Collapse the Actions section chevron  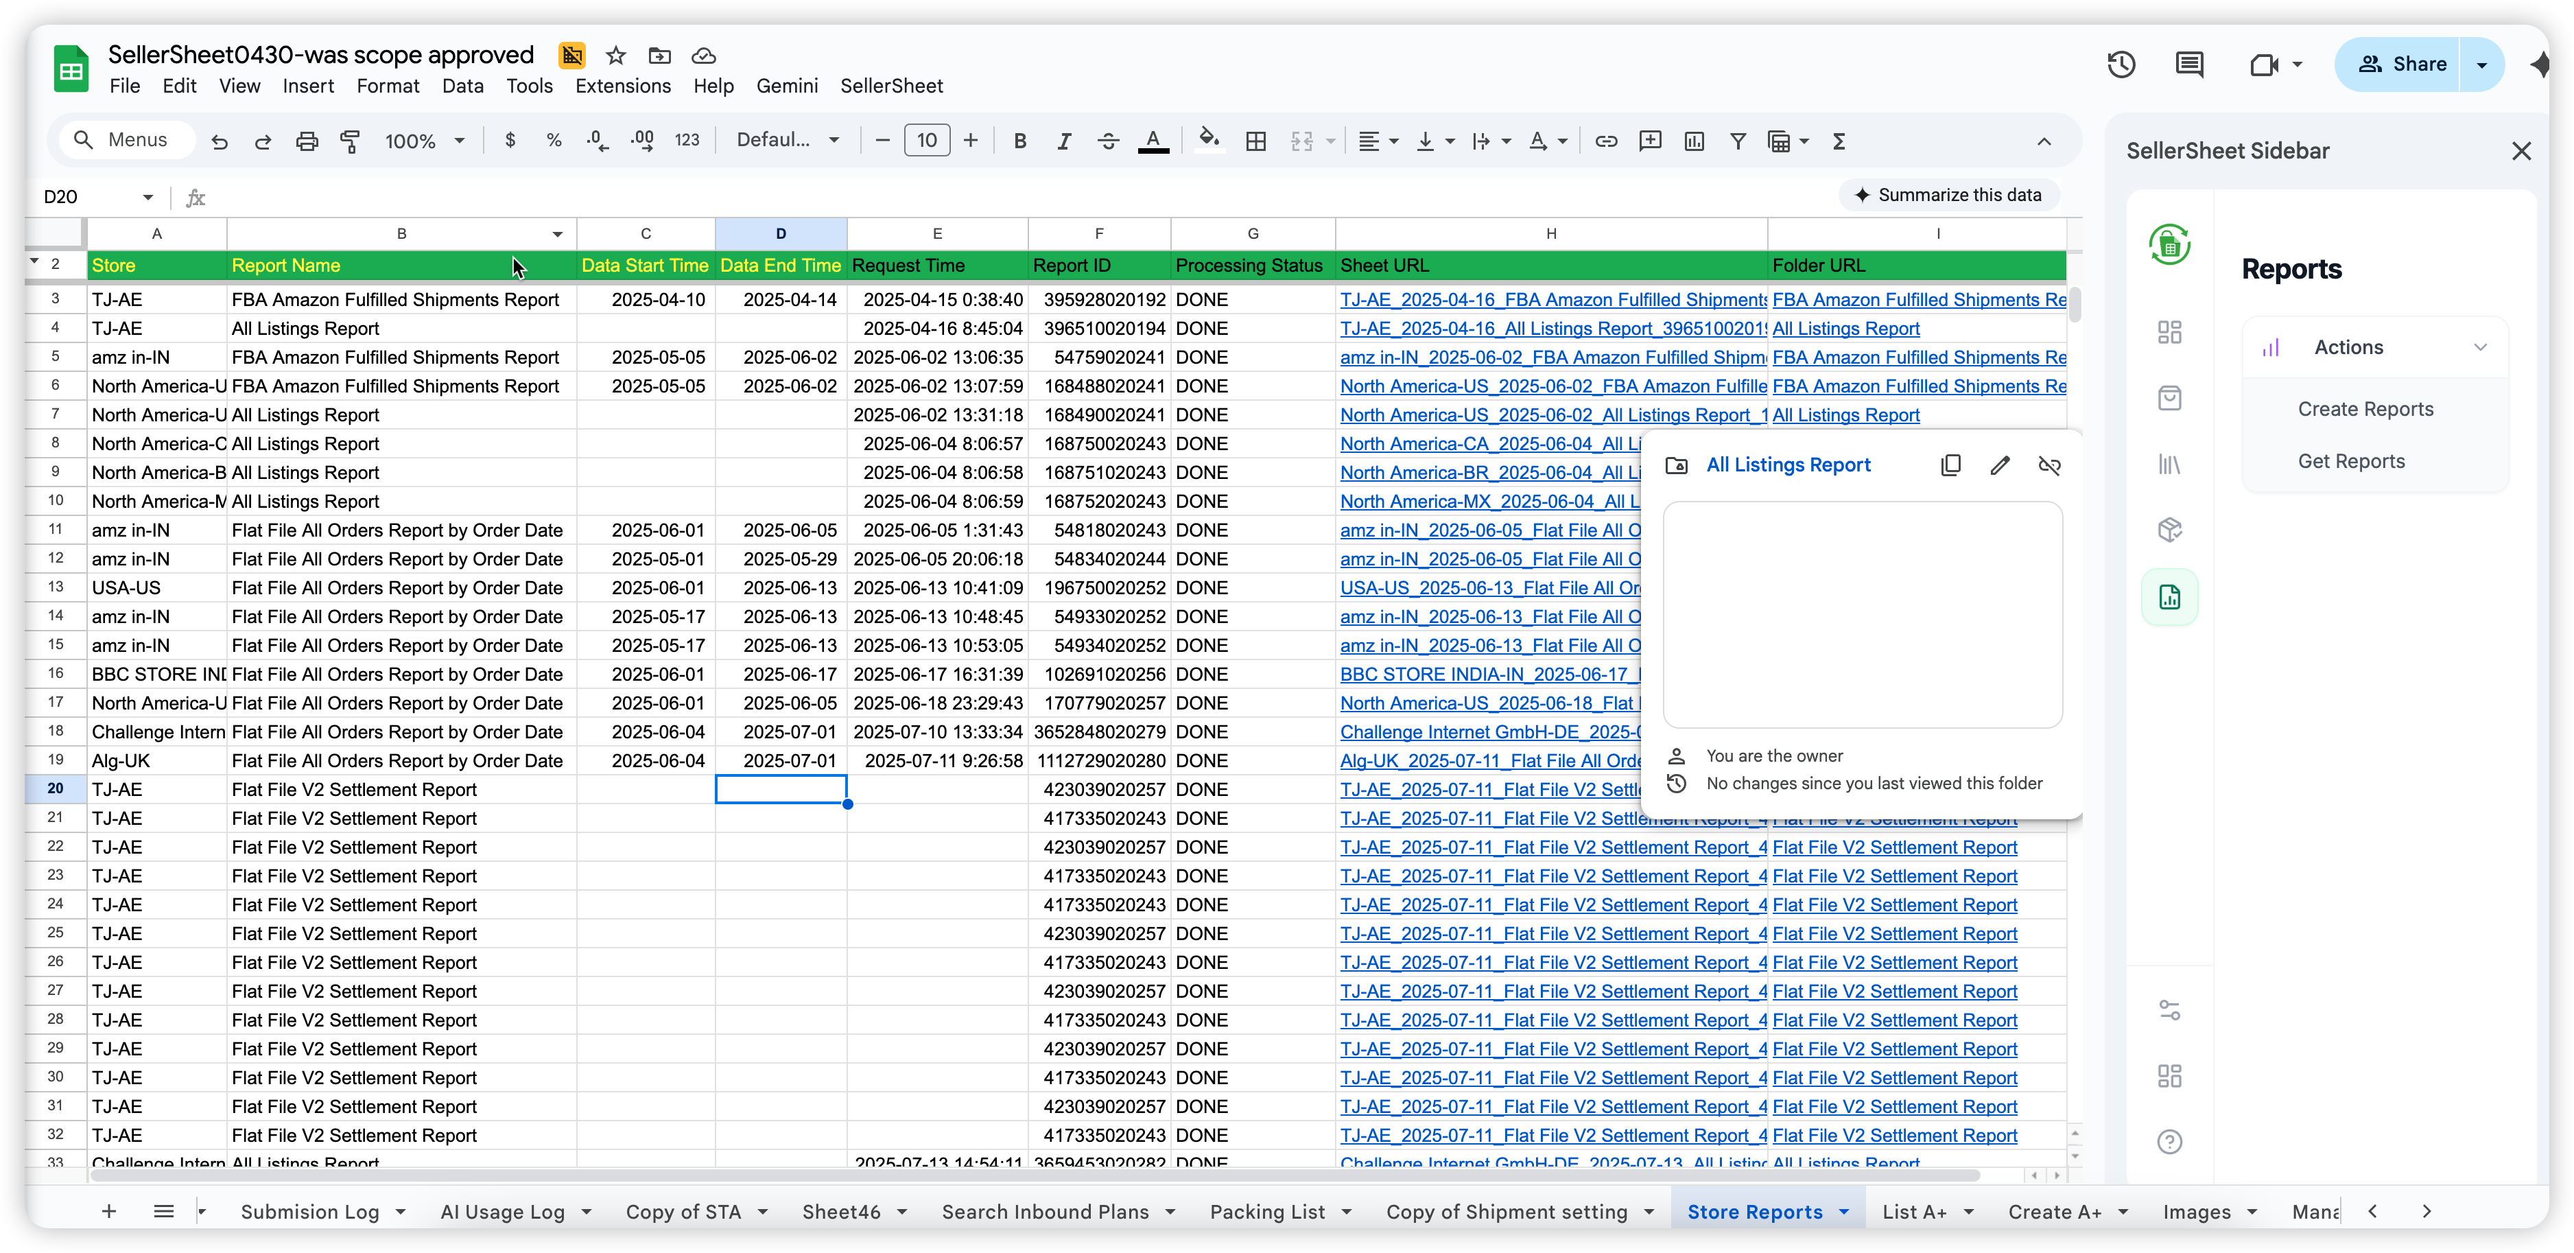click(2480, 348)
